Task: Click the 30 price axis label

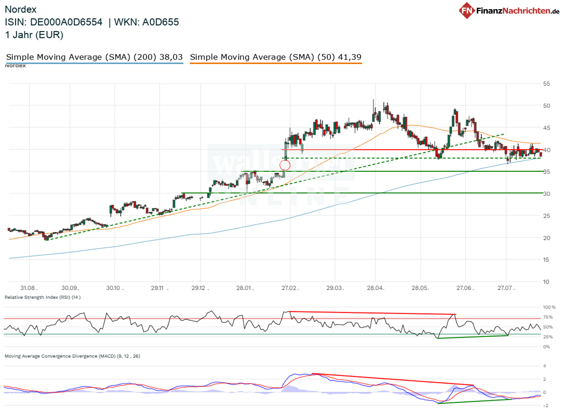Action: coord(547,194)
